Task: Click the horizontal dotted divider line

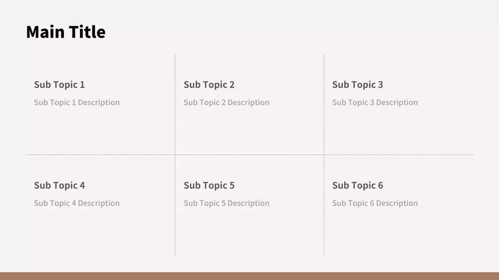Action: [x=249, y=155]
